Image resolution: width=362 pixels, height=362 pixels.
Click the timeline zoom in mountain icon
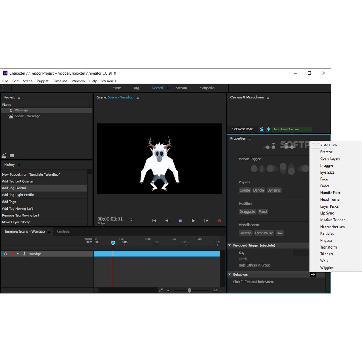[215, 290]
